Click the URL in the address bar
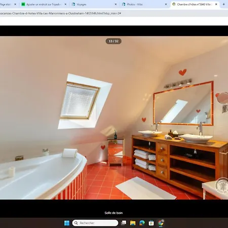The image size is (228, 228). pyautogui.click(x=60, y=13)
